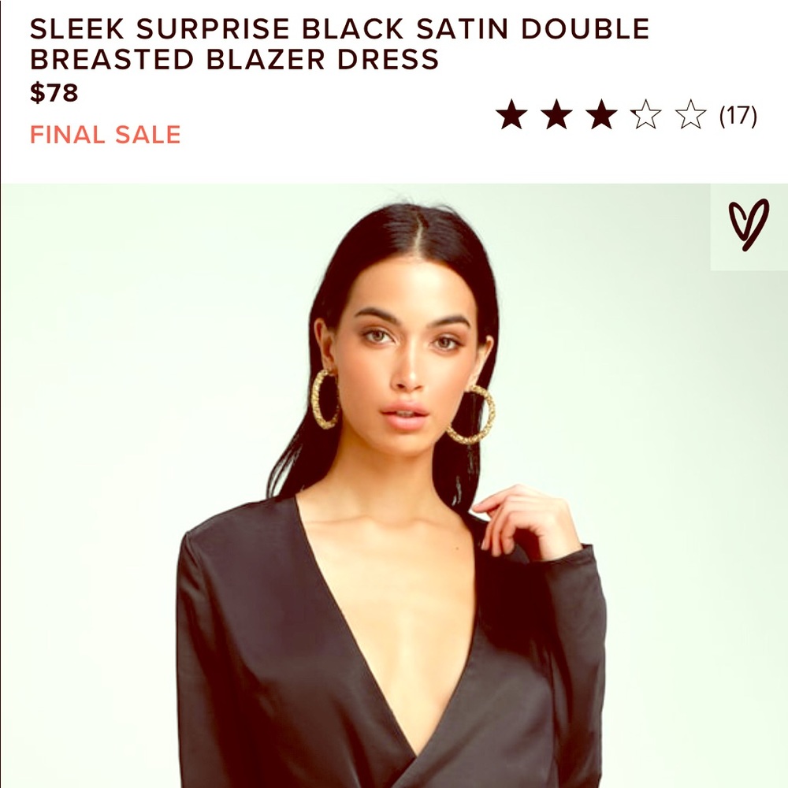Click the BREASTED BLAZER DRESS title line
The width and height of the screenshot is (788, 788).
[234, 59]
